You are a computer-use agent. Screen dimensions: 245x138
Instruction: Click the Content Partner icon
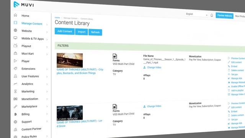click(15, 130)
